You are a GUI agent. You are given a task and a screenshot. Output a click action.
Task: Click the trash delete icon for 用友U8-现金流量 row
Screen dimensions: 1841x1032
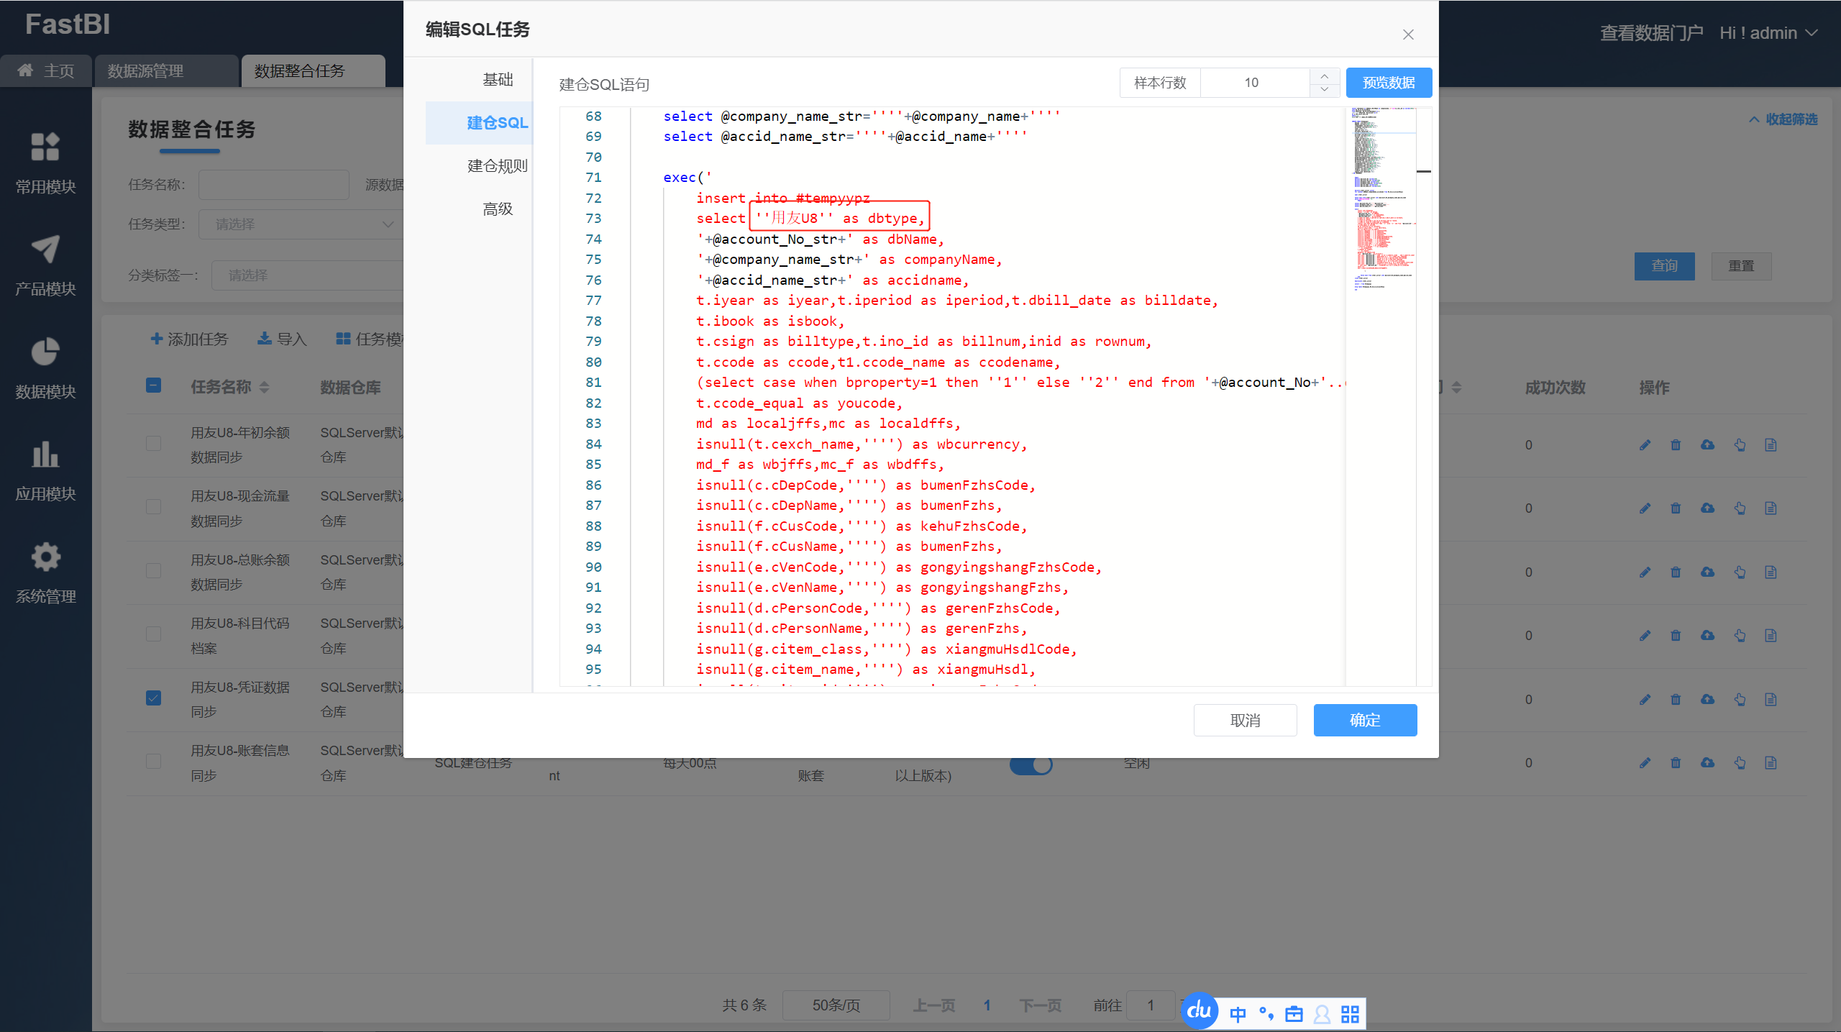[x=1676, y=508]
